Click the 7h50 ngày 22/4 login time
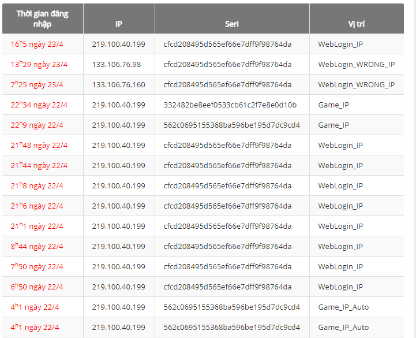The height and width of the screenshot is (338, 416). pyautogui.click(x=37, y=266)
